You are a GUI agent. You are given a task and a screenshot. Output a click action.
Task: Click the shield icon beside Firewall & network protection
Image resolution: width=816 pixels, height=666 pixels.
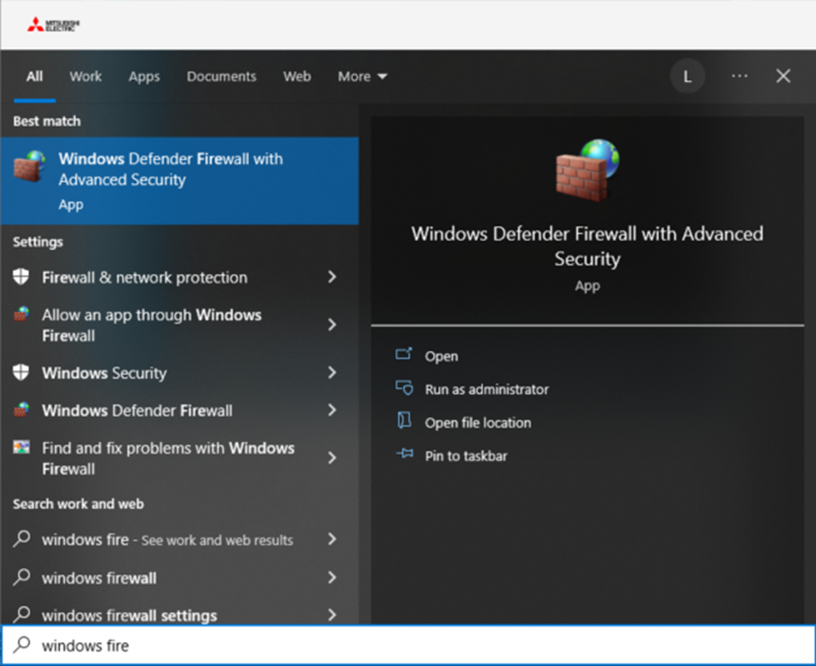[x=21, y=276]
